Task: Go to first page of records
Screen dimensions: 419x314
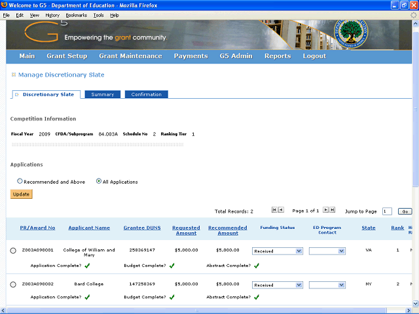Action: 274,210
